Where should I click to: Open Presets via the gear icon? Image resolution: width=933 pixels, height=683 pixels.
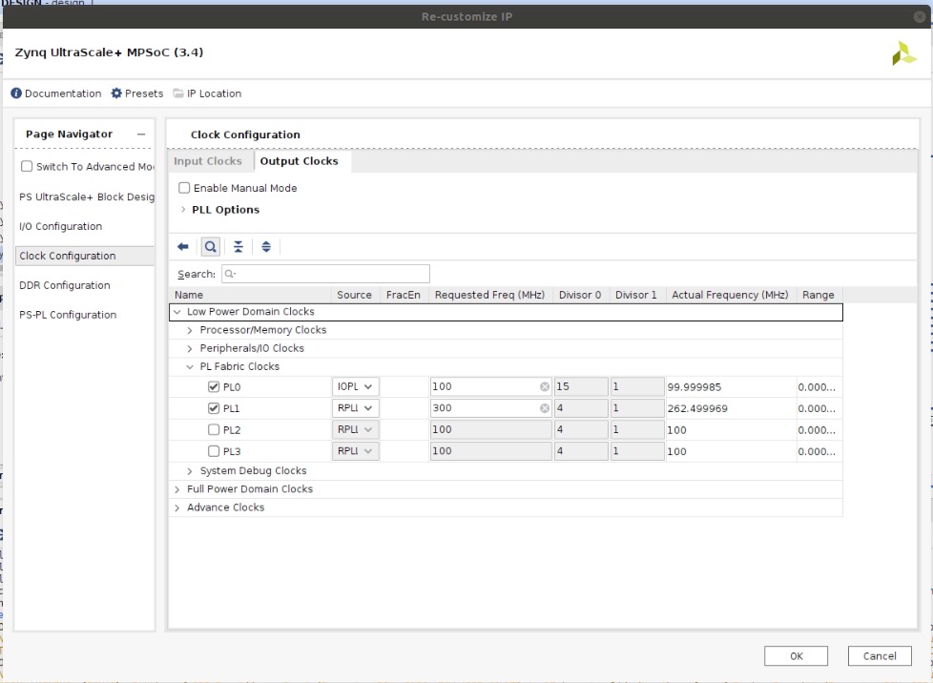(x=116, y=93)
